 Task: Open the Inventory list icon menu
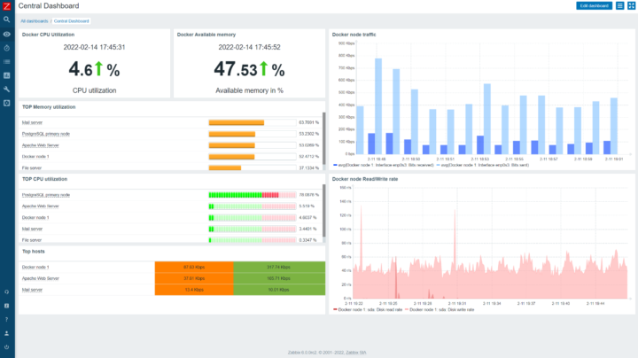6,62
